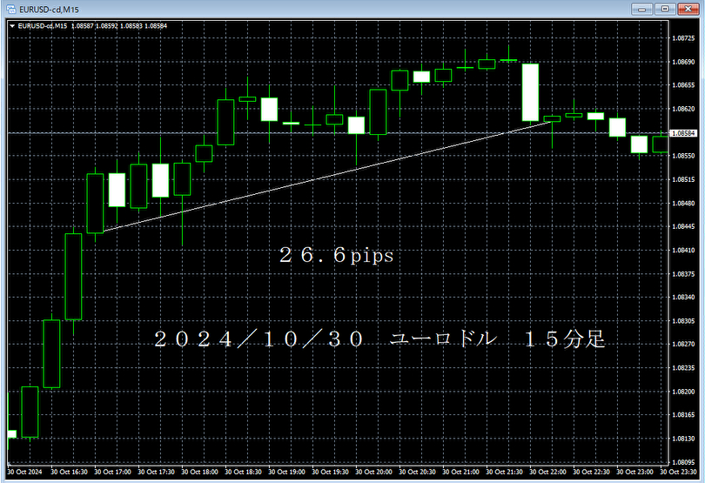Click the 1.08130 price axis label
The width and height of the screenshot is (705, 483).
coord(683,438)
